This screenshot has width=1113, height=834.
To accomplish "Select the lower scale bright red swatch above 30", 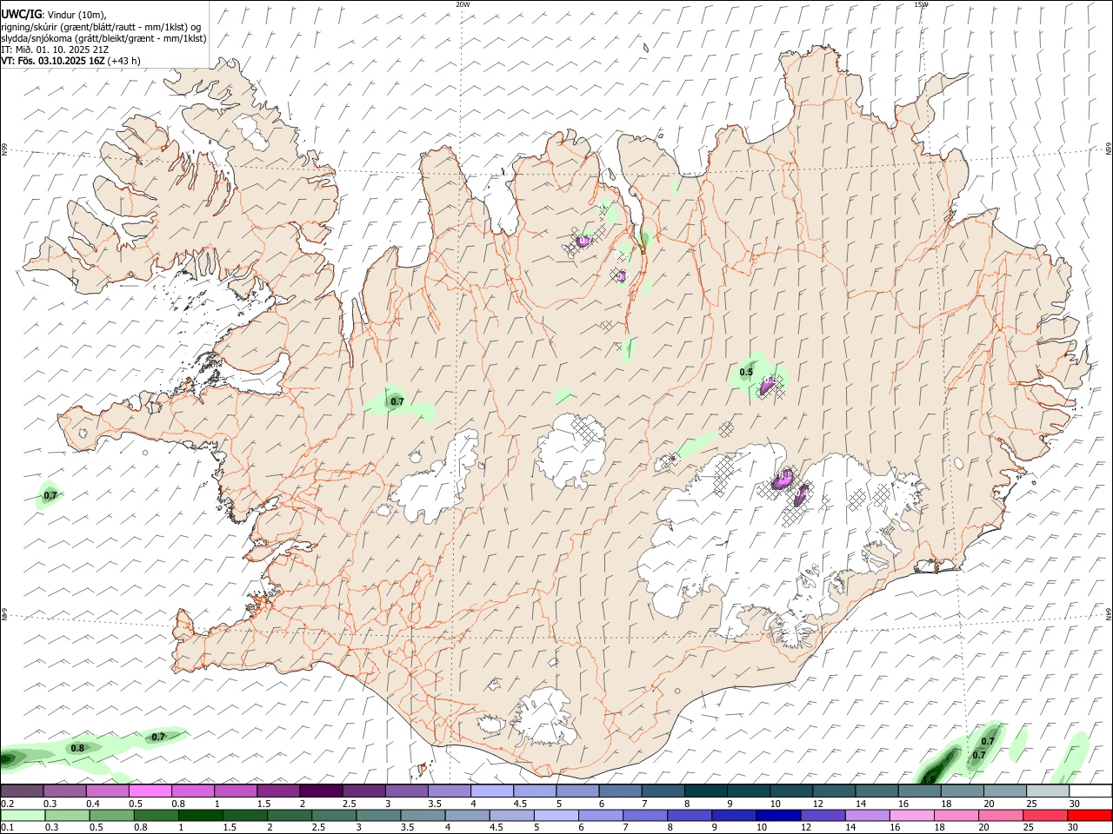I will tap(1089, 815).
